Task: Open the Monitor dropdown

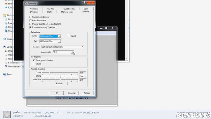Action: tap(82, 47)
